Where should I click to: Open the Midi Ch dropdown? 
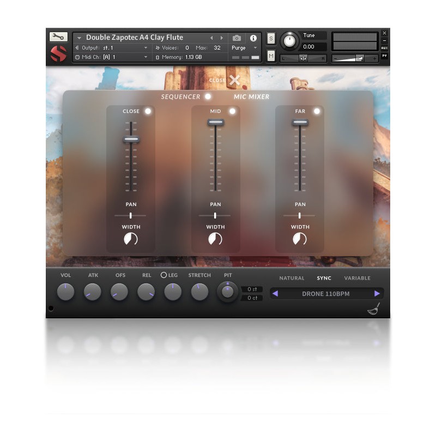[x=146, y=57]
